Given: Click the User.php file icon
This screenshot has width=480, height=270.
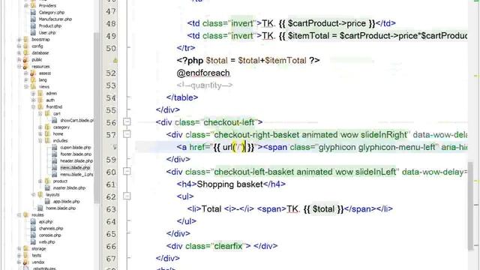Looking at the screenshot, I should pos(33,33).
